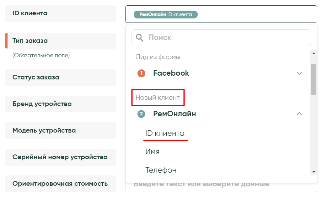The height and width of the screenshot is (197, 322).
Task: Collapse the РемОнлайн section chevron
Action: pyautogui.click(x=299, y=114)
